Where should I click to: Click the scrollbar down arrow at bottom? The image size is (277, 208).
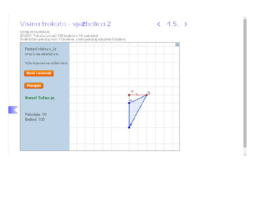(x=245, y=155)
